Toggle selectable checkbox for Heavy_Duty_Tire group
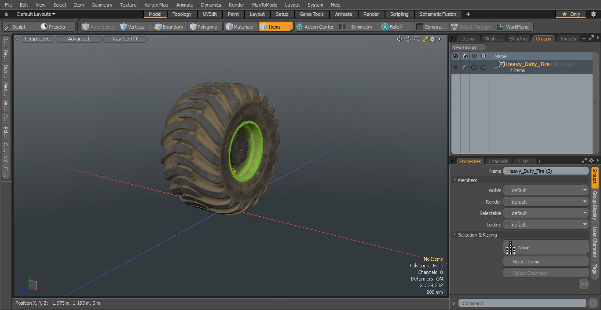This screenshot has height=310, width=601. click(474, 67)
